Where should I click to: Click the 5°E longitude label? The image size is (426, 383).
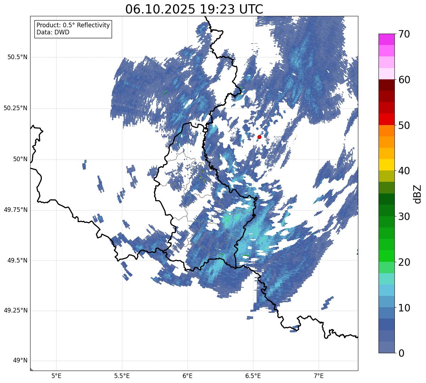56,376
